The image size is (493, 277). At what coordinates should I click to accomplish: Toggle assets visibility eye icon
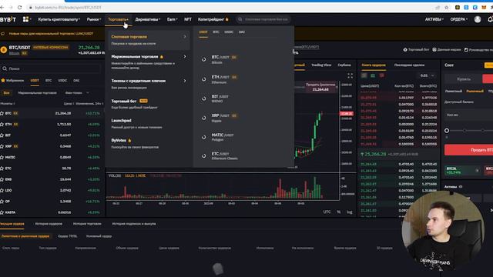[461, 186]
